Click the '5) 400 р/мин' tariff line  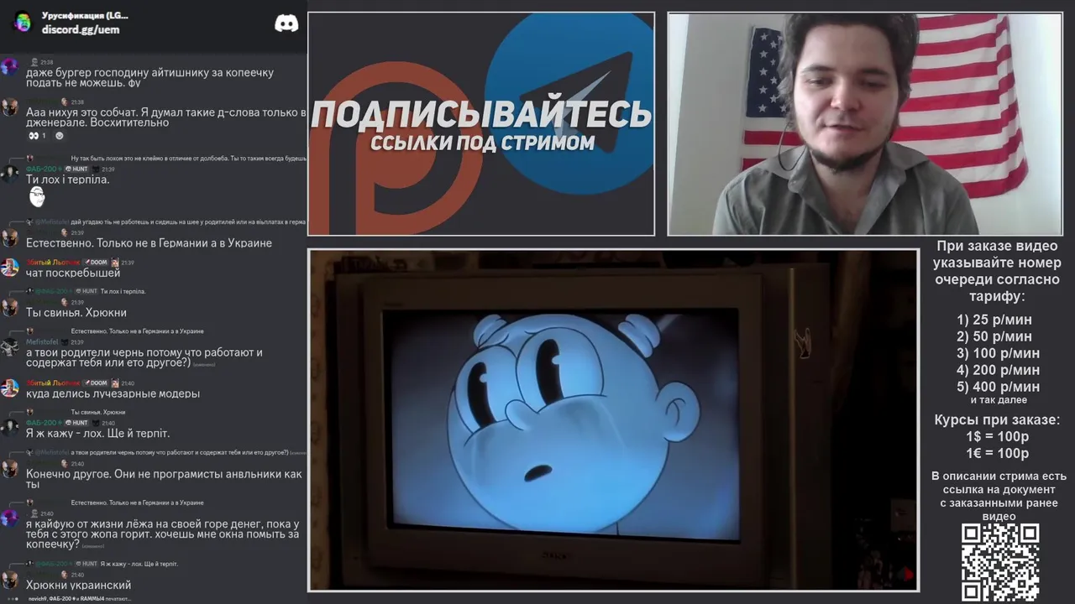[998, 387]
